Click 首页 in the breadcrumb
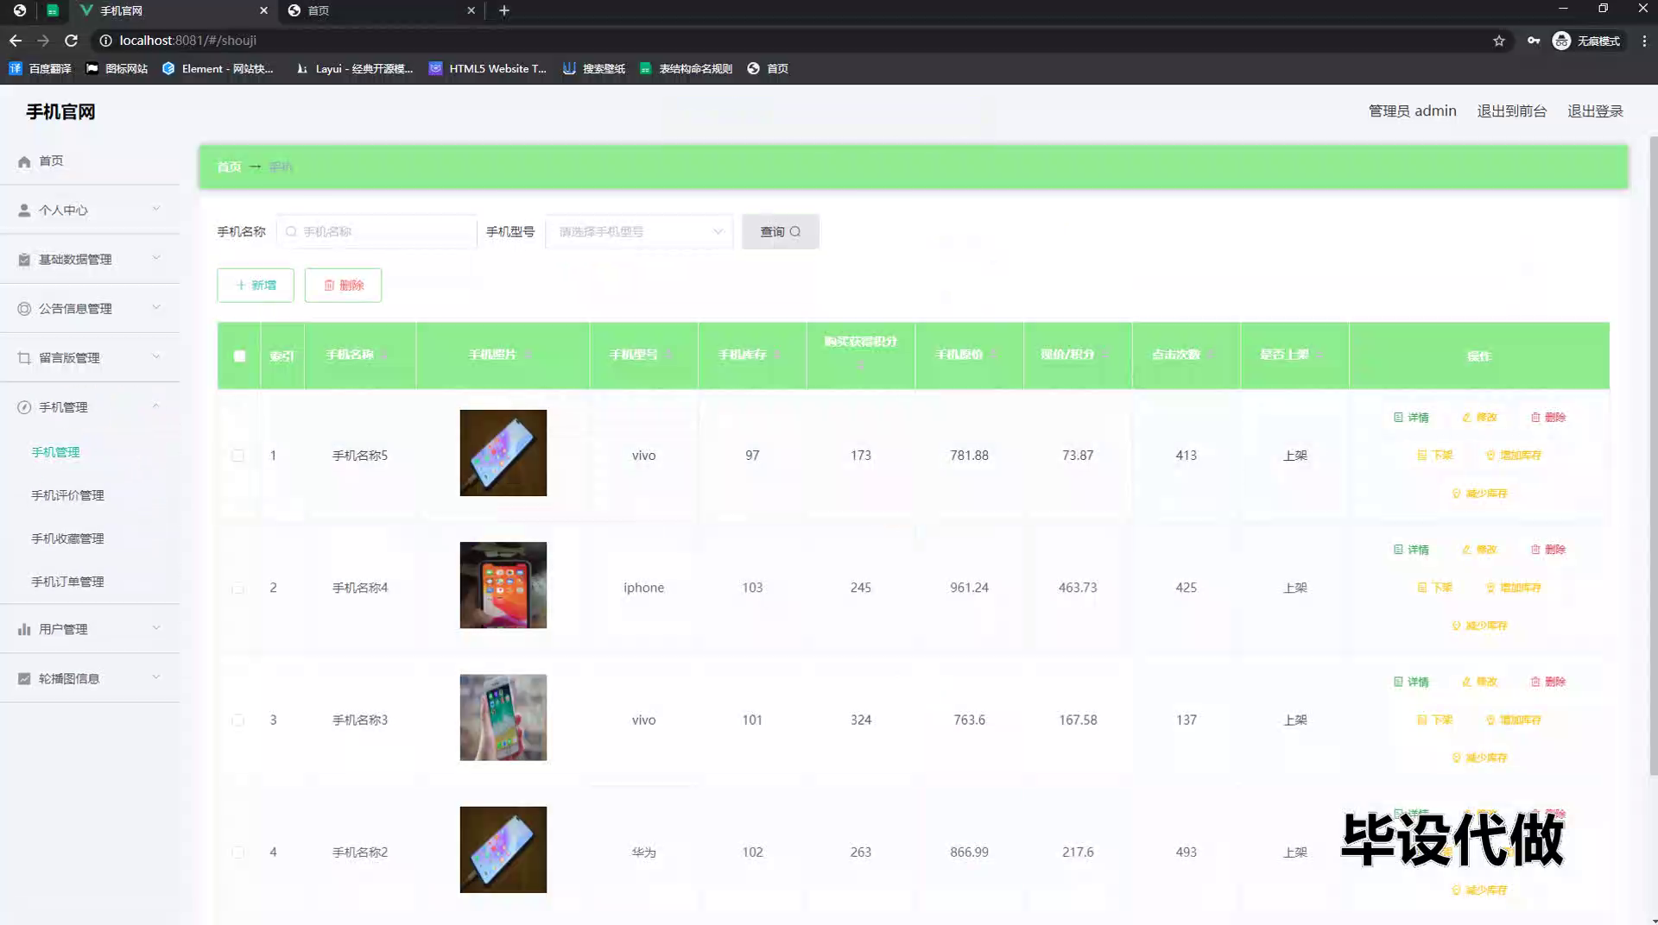This screenshot has width=1658, height=925. [x=229, y=167]
